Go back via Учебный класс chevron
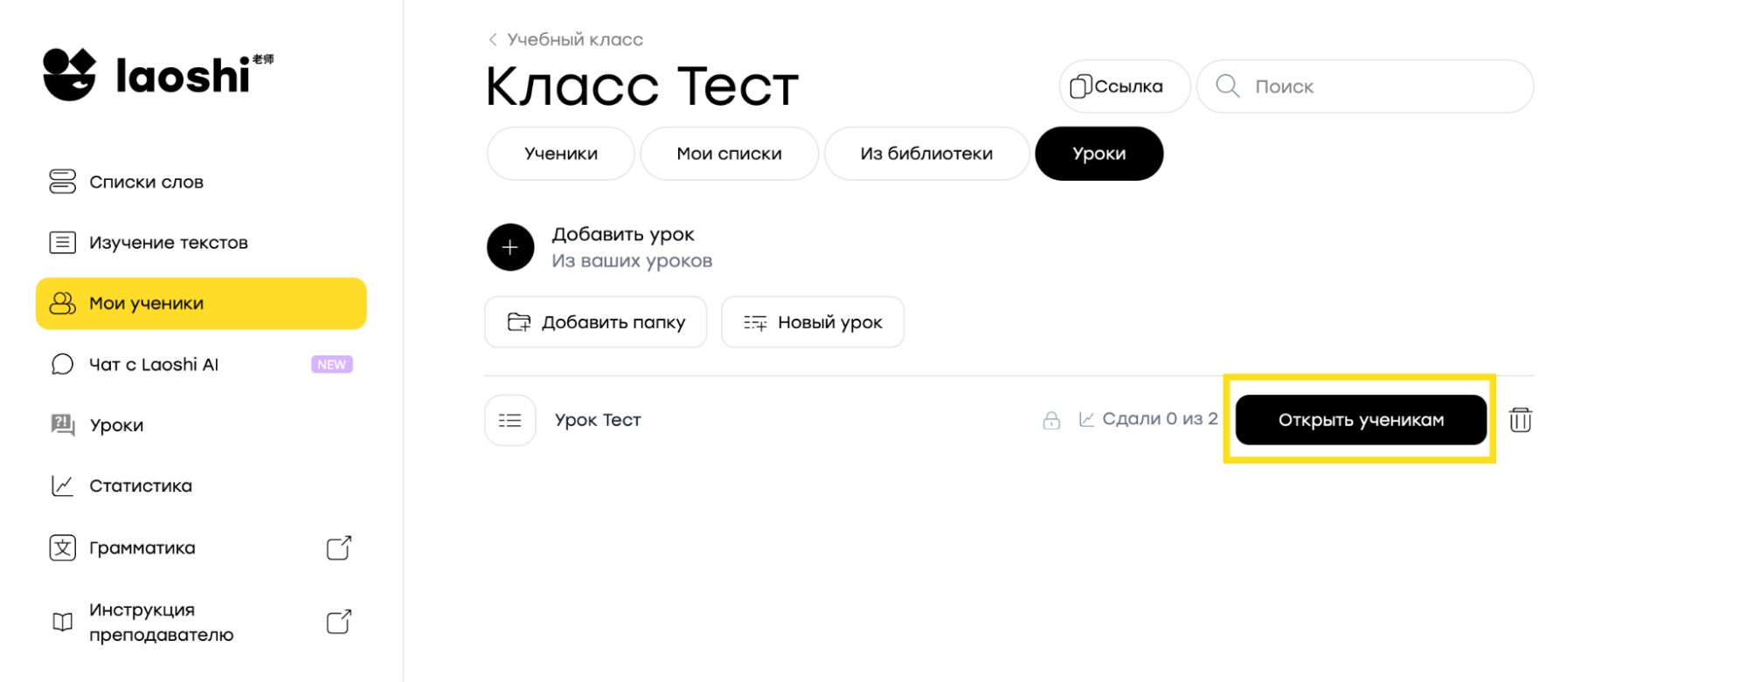This screenshot has height=682, width=1747. [493, 39]
